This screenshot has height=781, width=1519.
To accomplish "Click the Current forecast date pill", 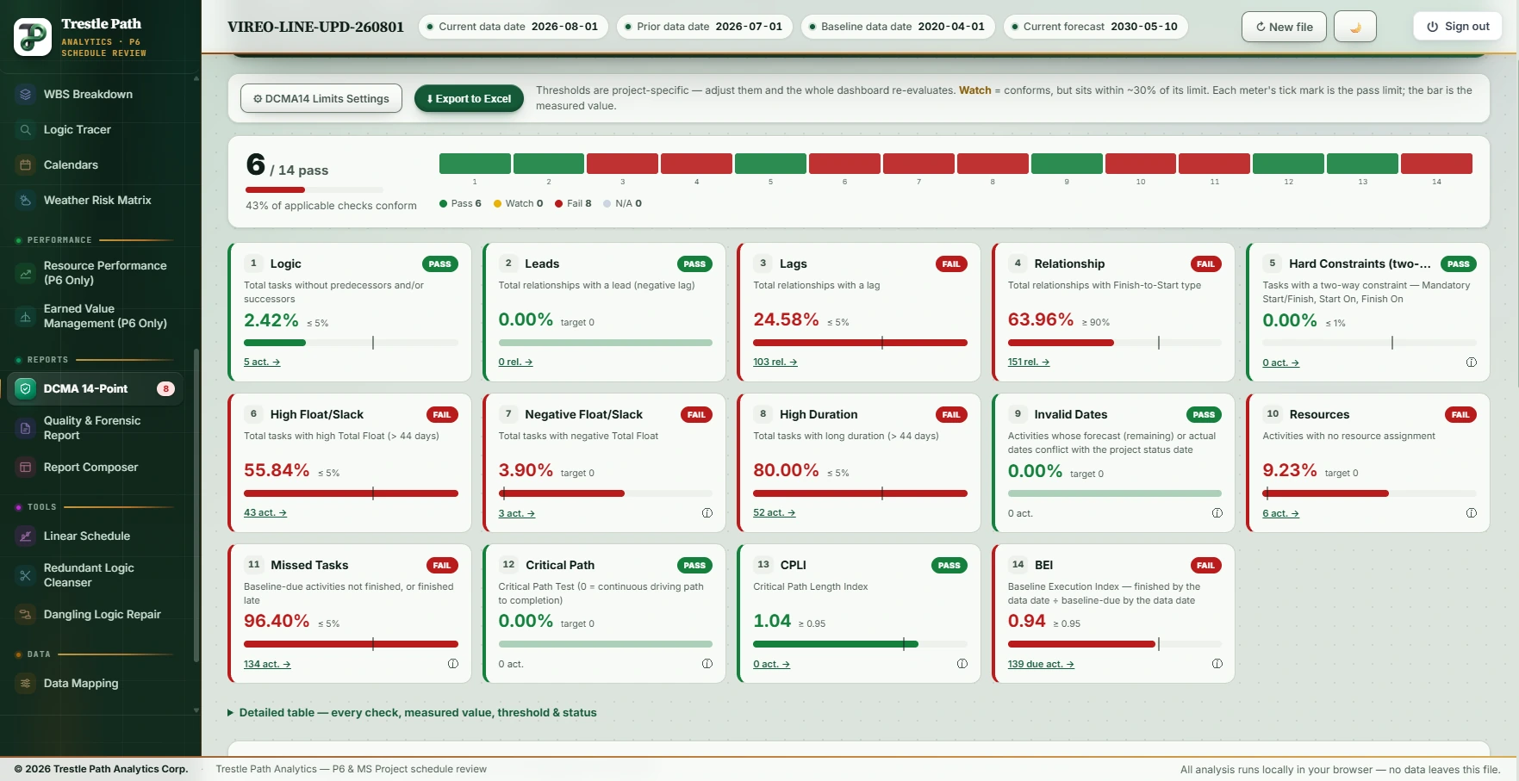I will click(x=1095, y=27).
